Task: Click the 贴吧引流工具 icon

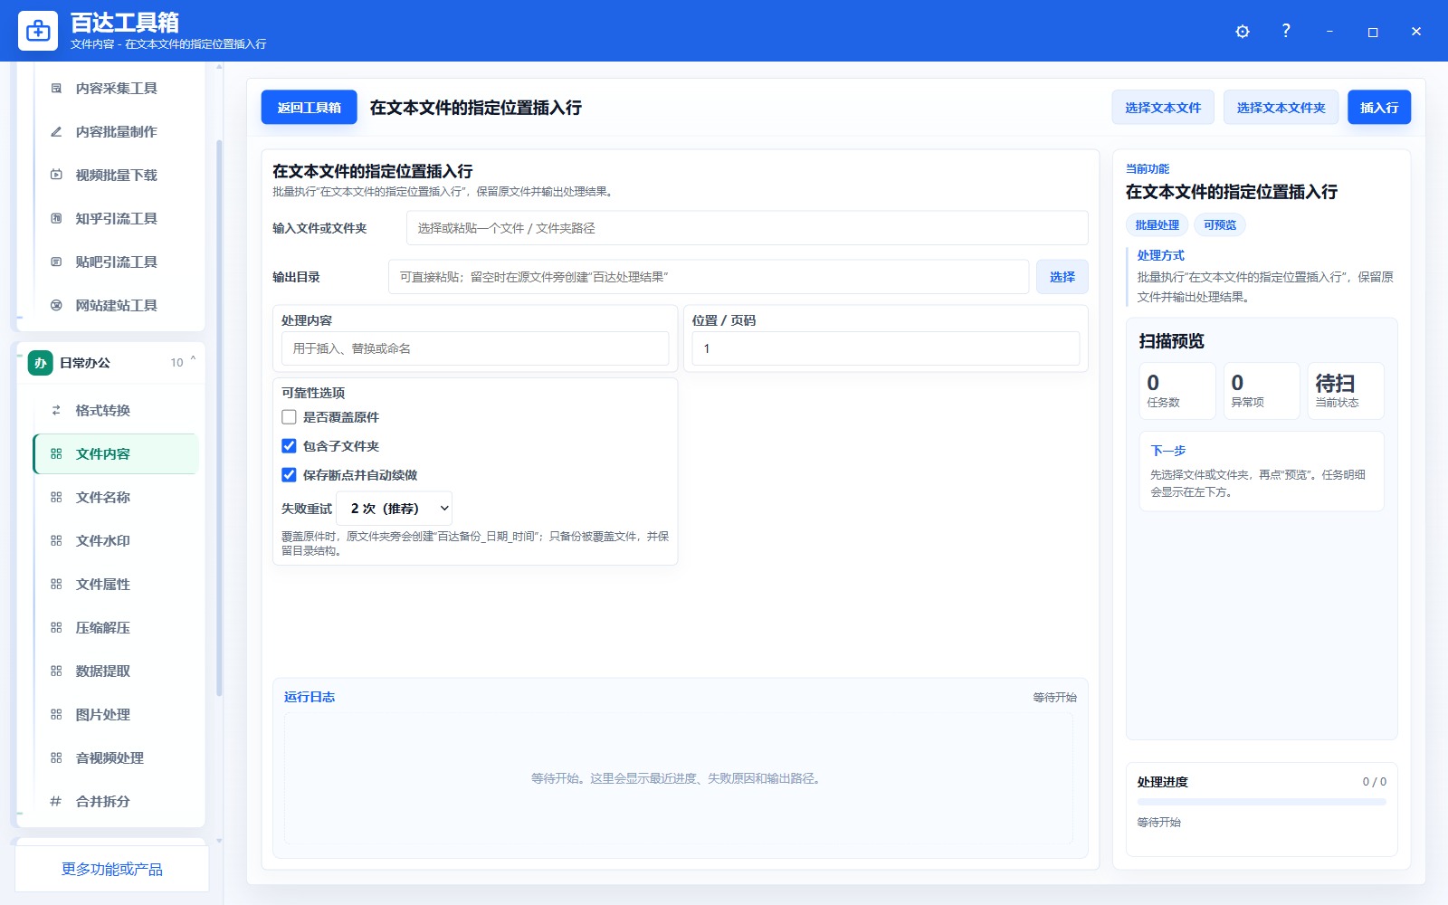Action: pos(56,262)
